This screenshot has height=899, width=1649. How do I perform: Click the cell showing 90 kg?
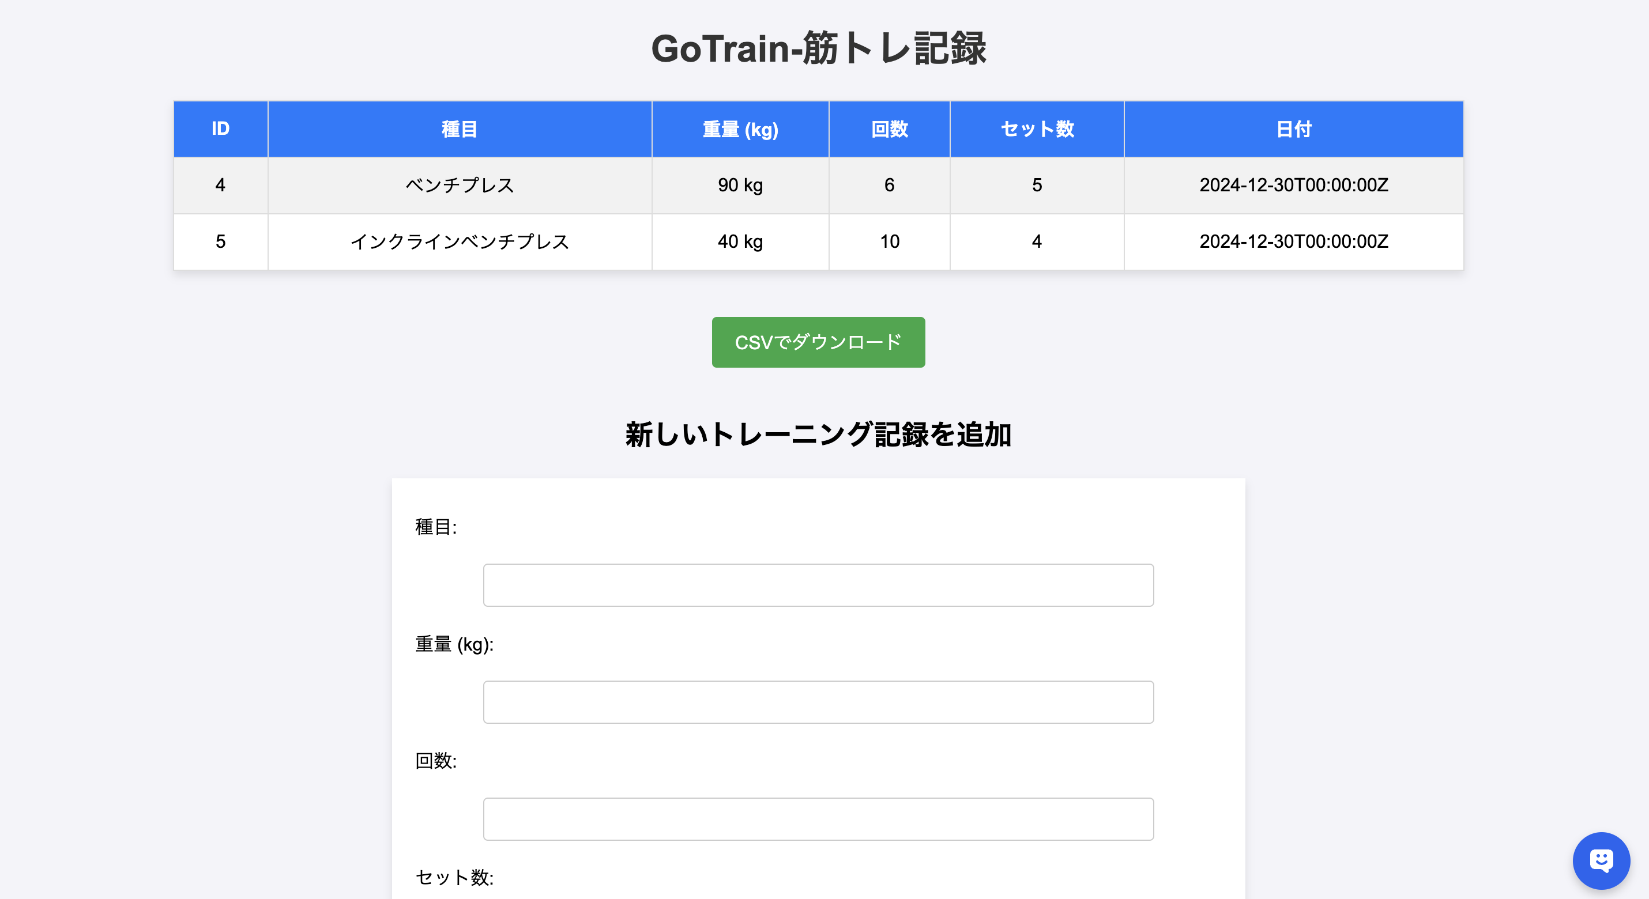(x=740, y=185)
